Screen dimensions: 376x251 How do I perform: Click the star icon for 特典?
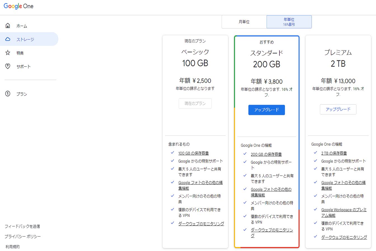pos(8,53)
